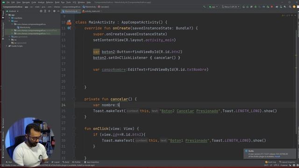Select the res (generated) folder
Viewport: 299px width, 168px height.
pyautogui.click(x=19, y=43)
